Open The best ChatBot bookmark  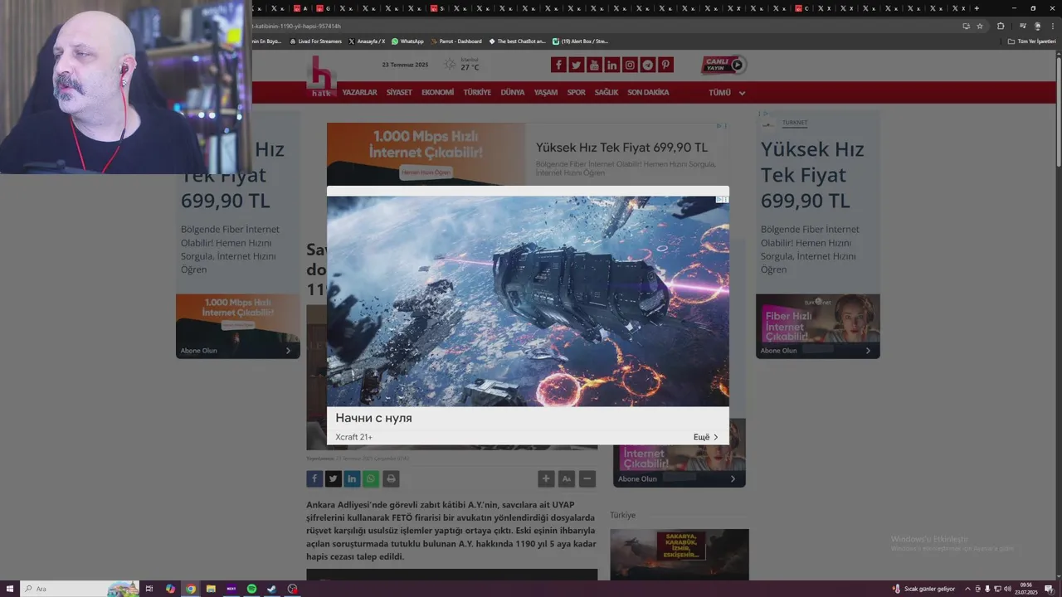point(518,41)
